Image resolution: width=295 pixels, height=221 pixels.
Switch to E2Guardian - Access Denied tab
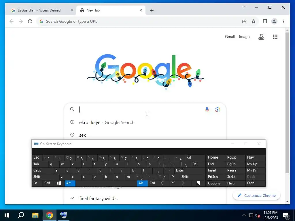coord(41,10)
